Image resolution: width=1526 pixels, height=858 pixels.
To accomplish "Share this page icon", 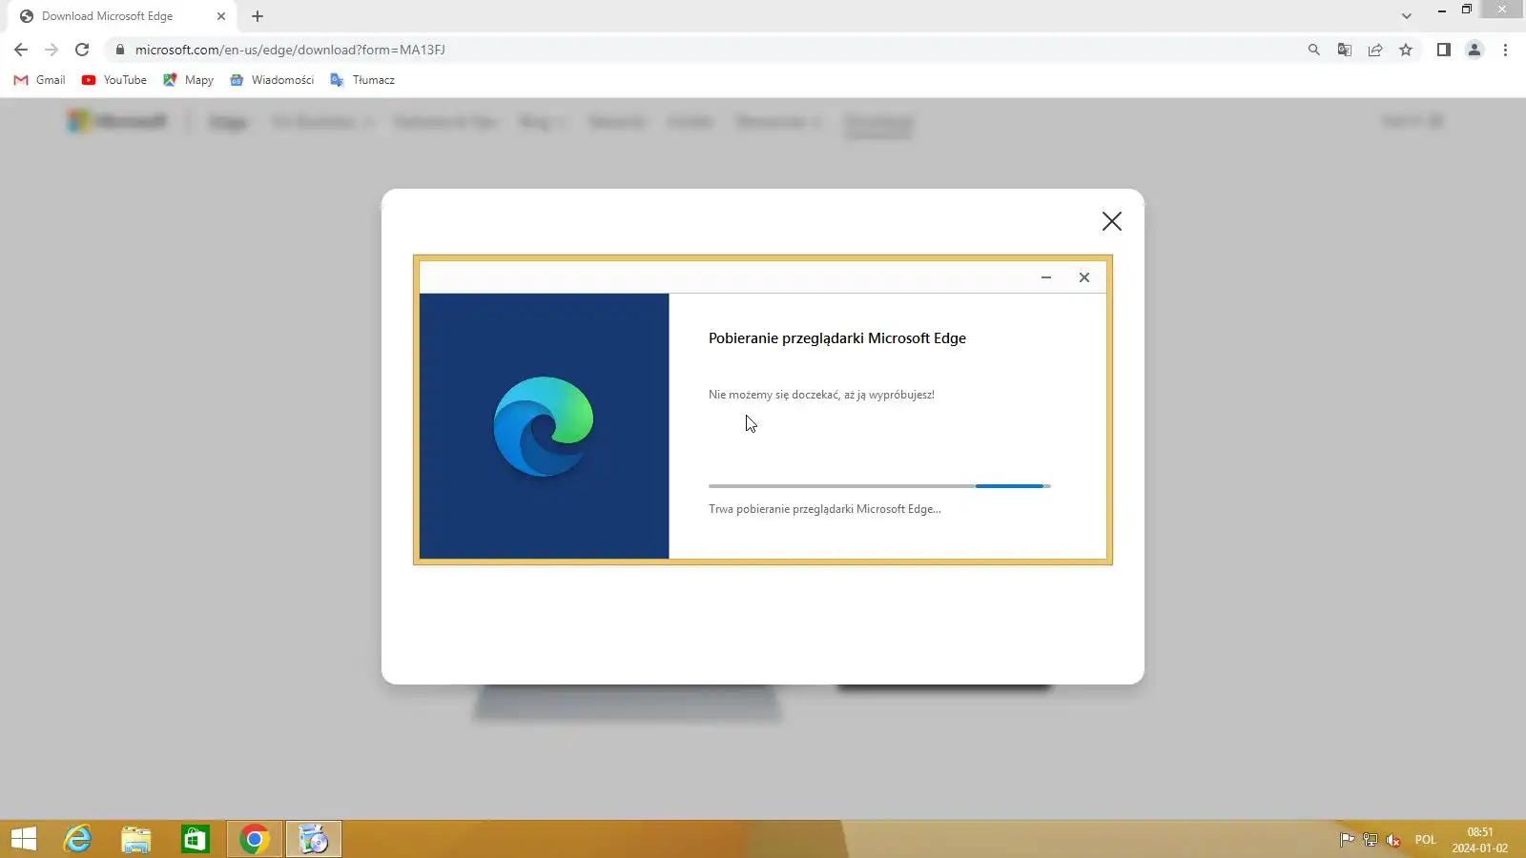I will coord(1375,50).
